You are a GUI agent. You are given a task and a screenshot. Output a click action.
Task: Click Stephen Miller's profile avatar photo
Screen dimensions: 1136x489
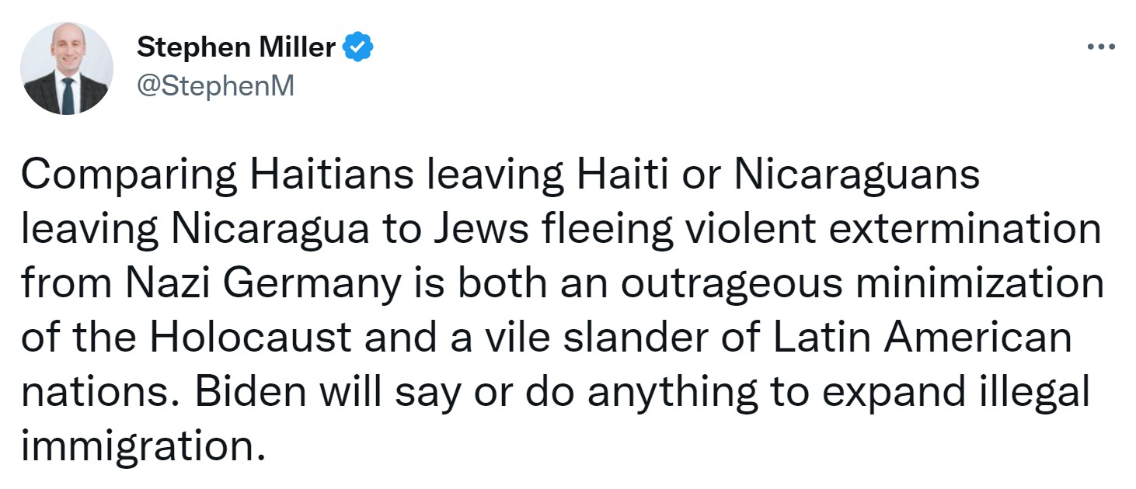pyautogui.click(x=68, y=68)
